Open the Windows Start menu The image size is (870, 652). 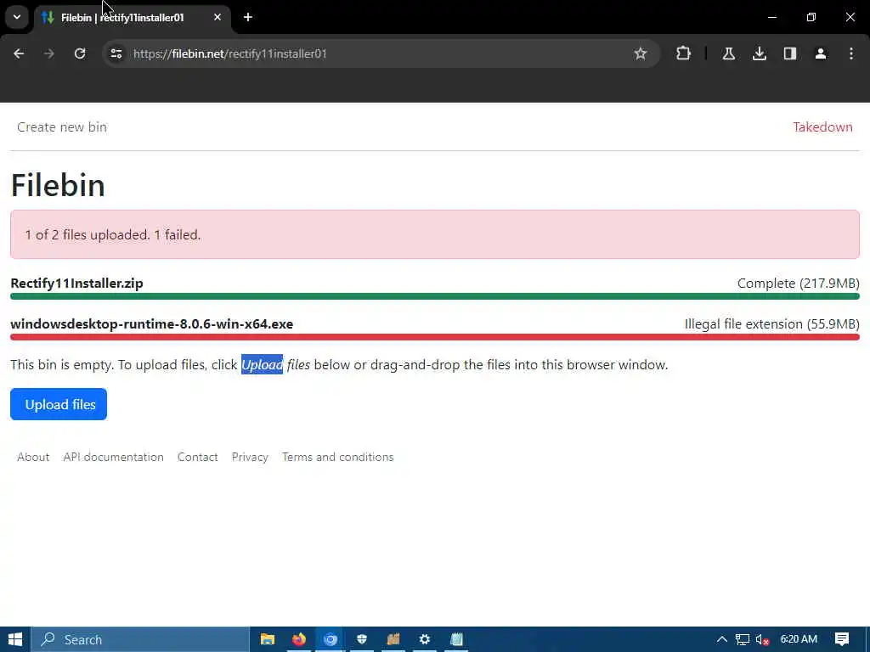click(x=15, y=639)
